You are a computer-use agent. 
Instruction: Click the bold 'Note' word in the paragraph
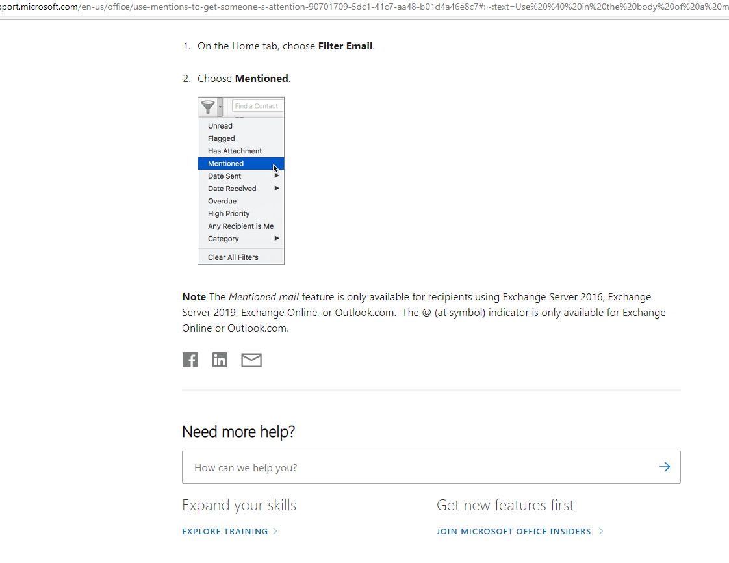pyautogui.click(x=194, y=297)
